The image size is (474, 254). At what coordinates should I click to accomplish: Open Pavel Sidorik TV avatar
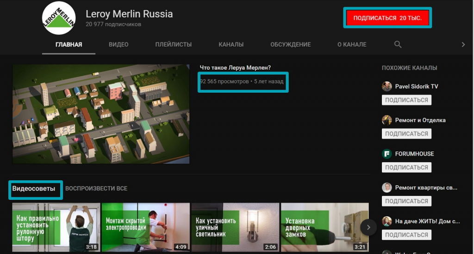pyautogui.click(x=387, y=86)
